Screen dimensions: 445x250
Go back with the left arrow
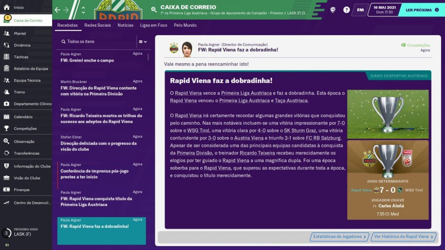point(57,10)
